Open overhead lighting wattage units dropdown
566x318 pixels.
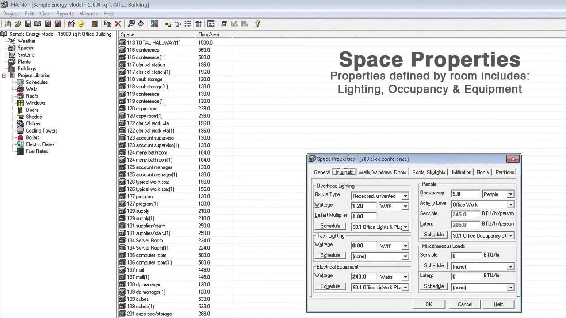coord(405,206)
